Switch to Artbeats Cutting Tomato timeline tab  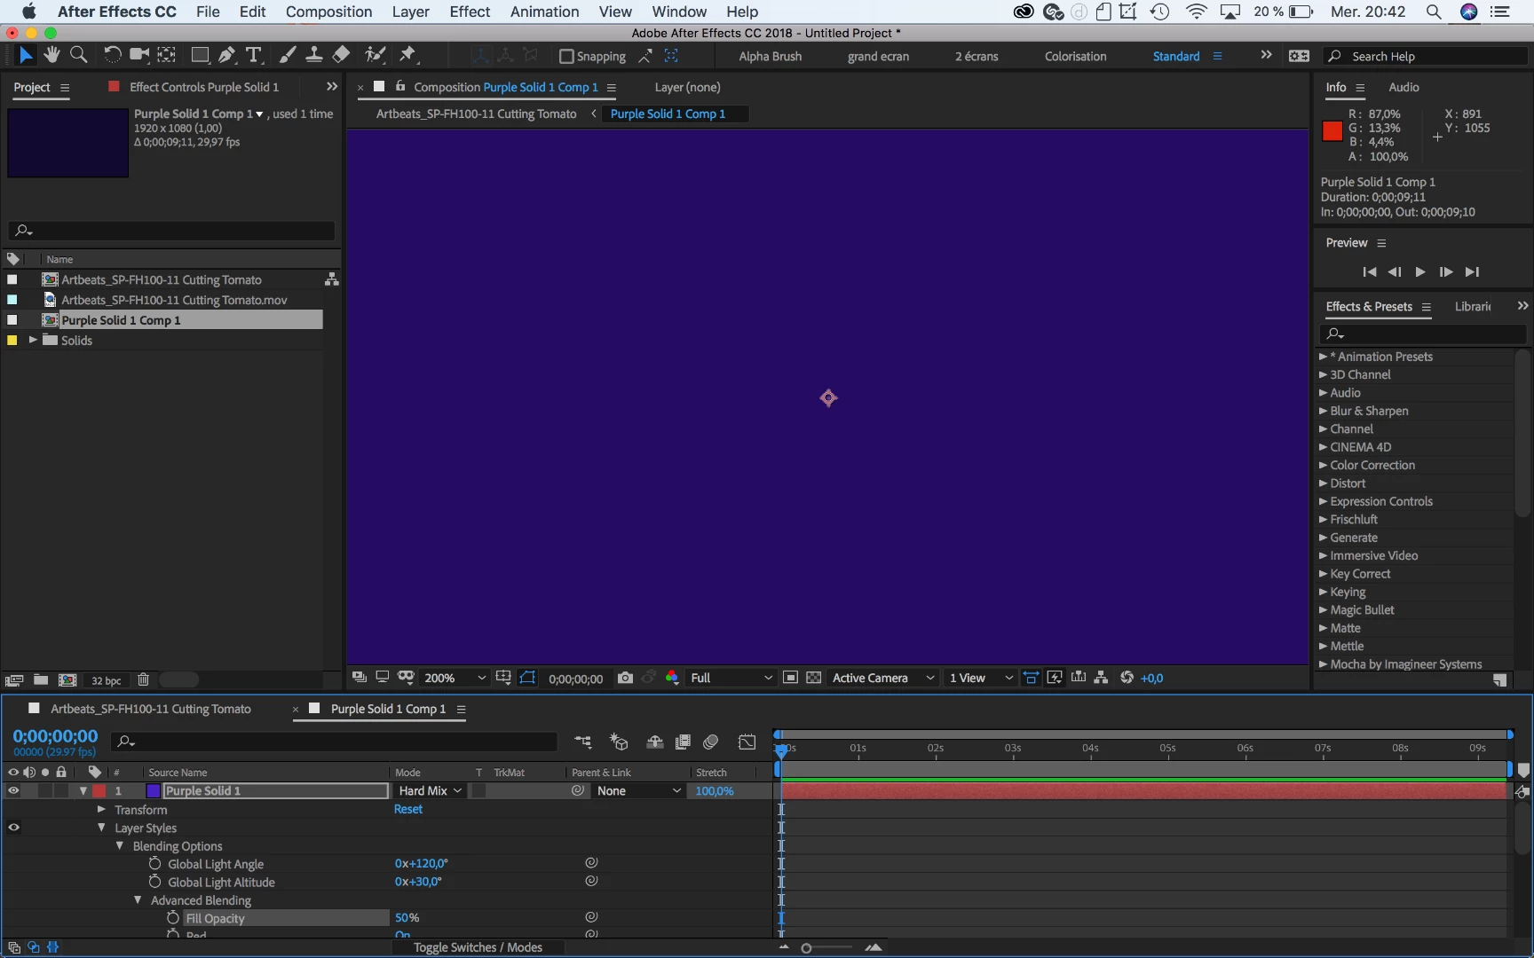tap(151, 709)
